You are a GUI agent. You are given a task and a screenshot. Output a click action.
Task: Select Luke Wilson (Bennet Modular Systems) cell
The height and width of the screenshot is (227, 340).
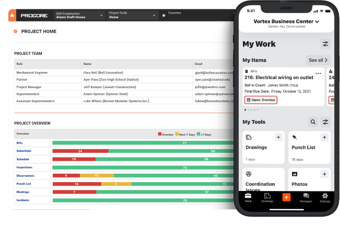[137, 101]
